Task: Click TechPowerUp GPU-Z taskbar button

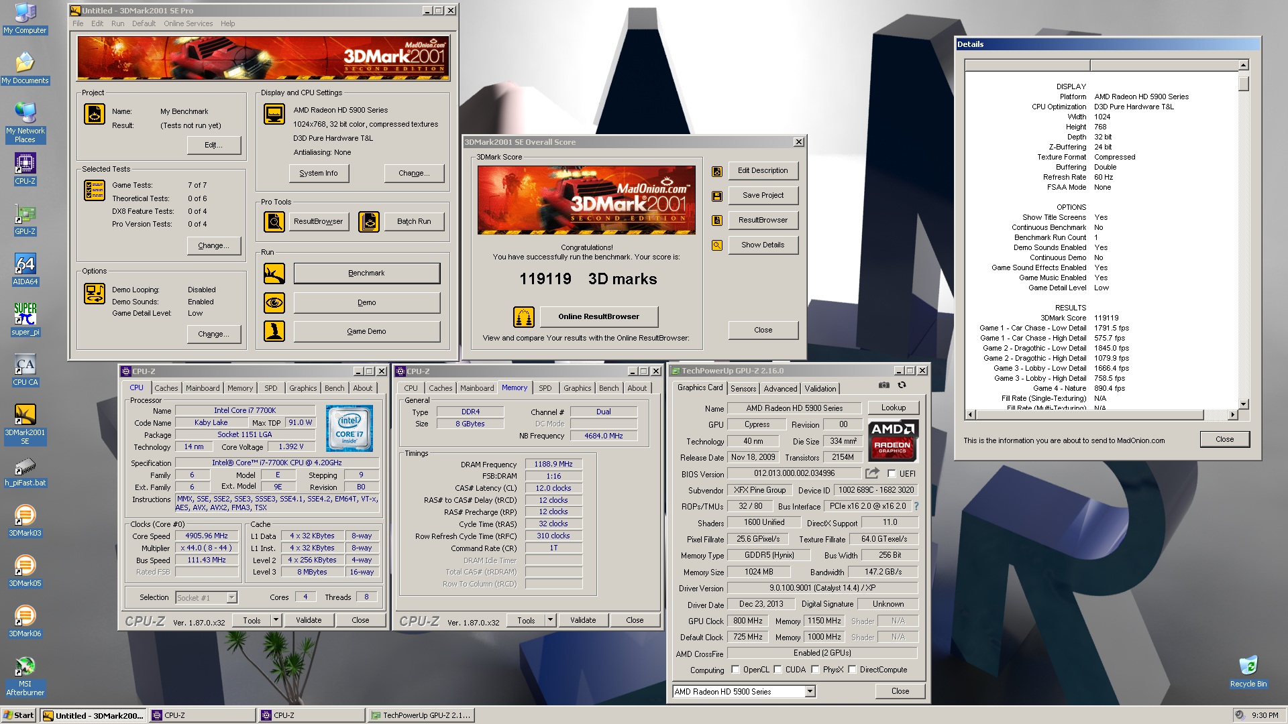Action: (421, 715)
